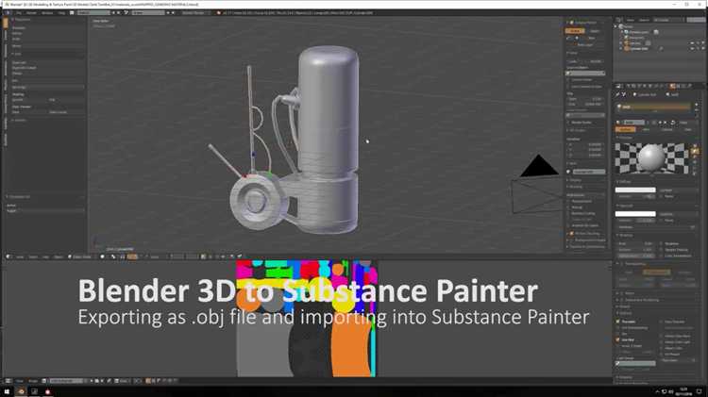Click the Scale tool button
Image resolution: width=708 pixels, height=397 pixels.
[x=47, y=39]
